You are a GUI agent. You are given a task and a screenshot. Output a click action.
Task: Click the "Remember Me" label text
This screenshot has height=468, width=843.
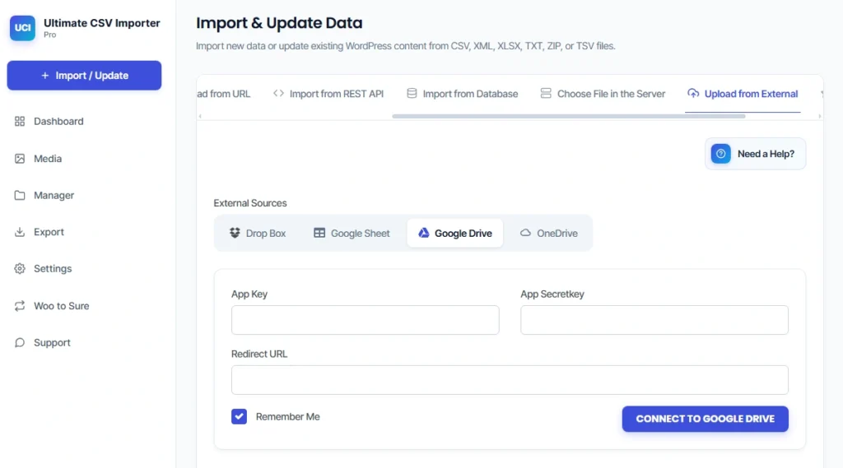click(x=287, y=416)
